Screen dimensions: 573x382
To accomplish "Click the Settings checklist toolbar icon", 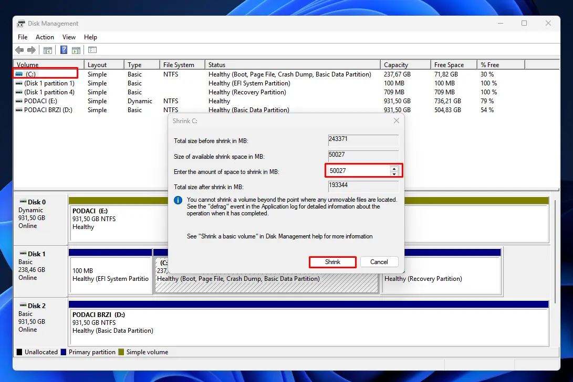I will coord(92,50).
